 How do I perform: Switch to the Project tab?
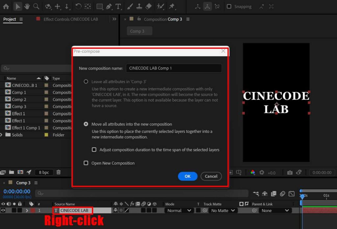[10, 19]
